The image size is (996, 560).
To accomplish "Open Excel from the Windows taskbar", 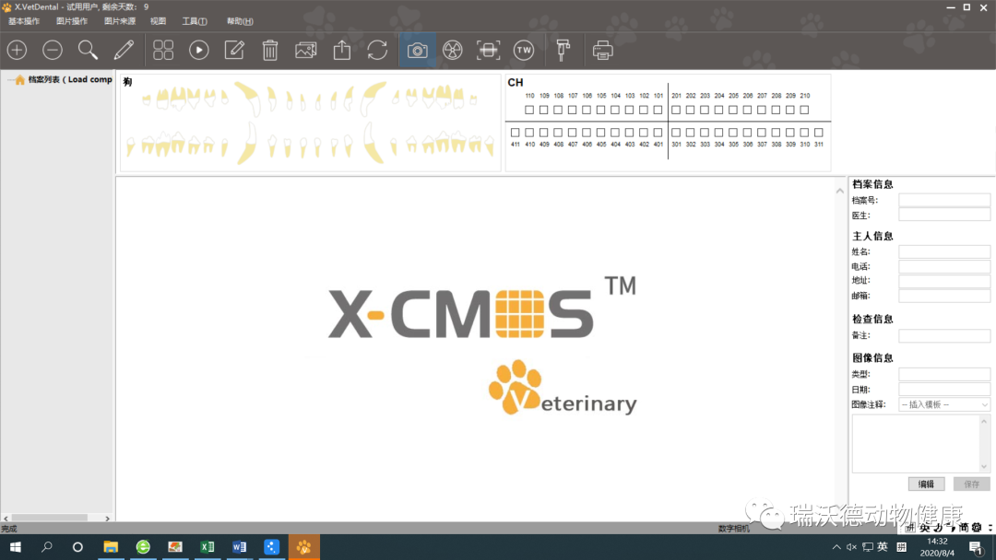I will click(x=207, y=547).
